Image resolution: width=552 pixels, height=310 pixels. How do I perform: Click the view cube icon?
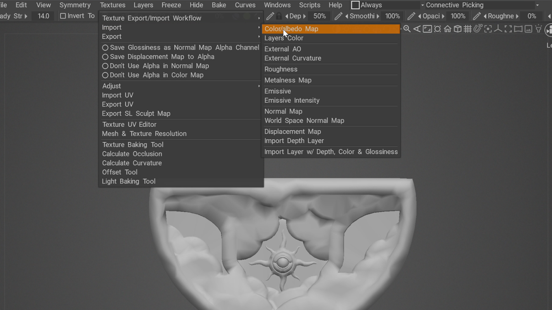(457, 29)
